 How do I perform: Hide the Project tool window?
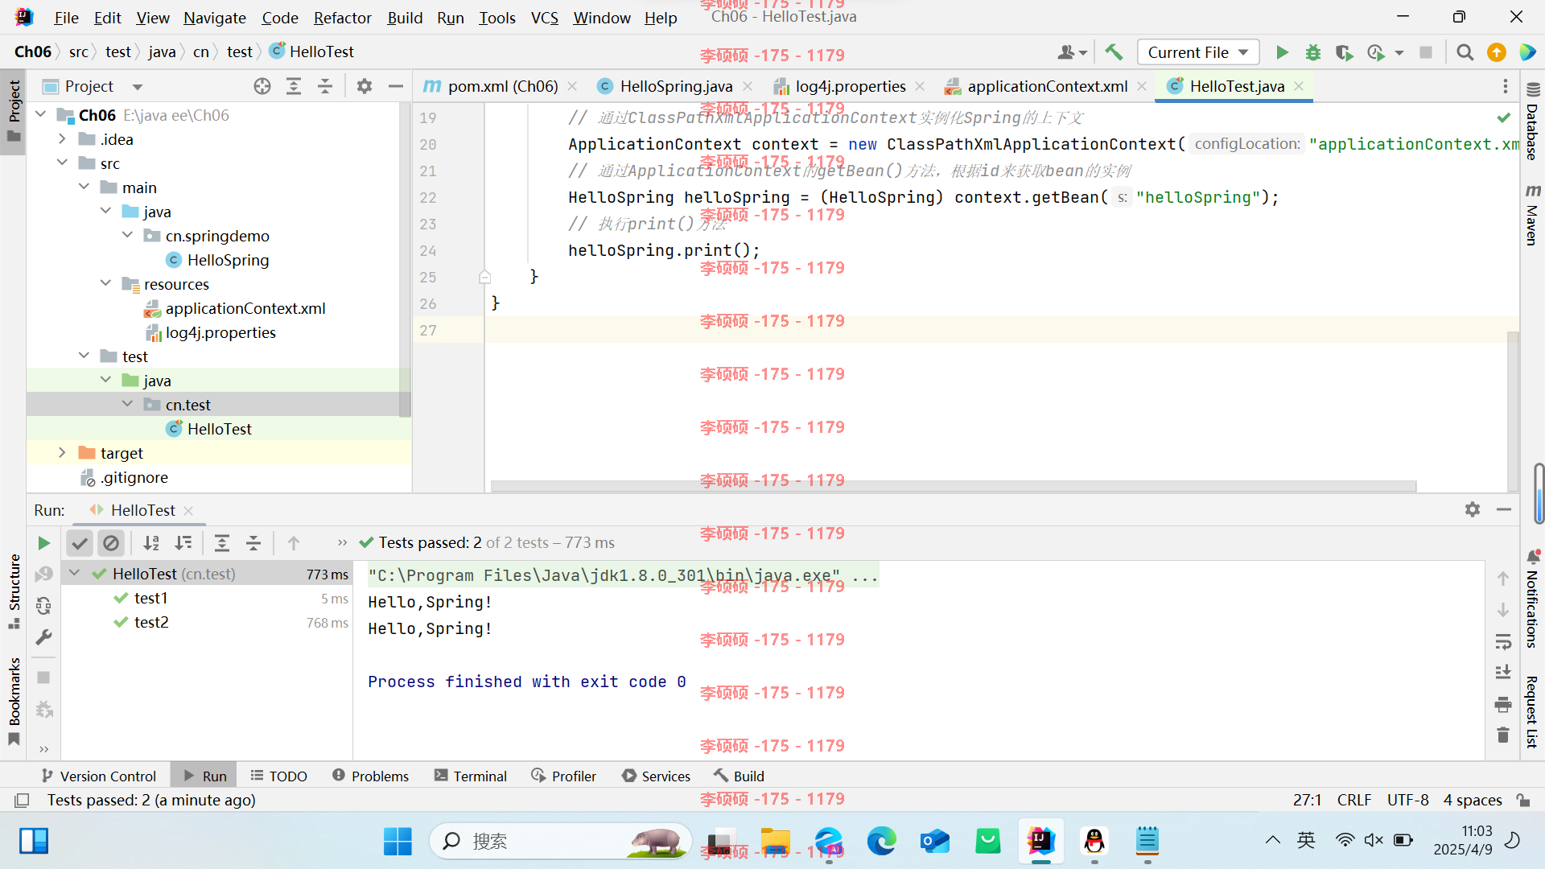[395, 86]
